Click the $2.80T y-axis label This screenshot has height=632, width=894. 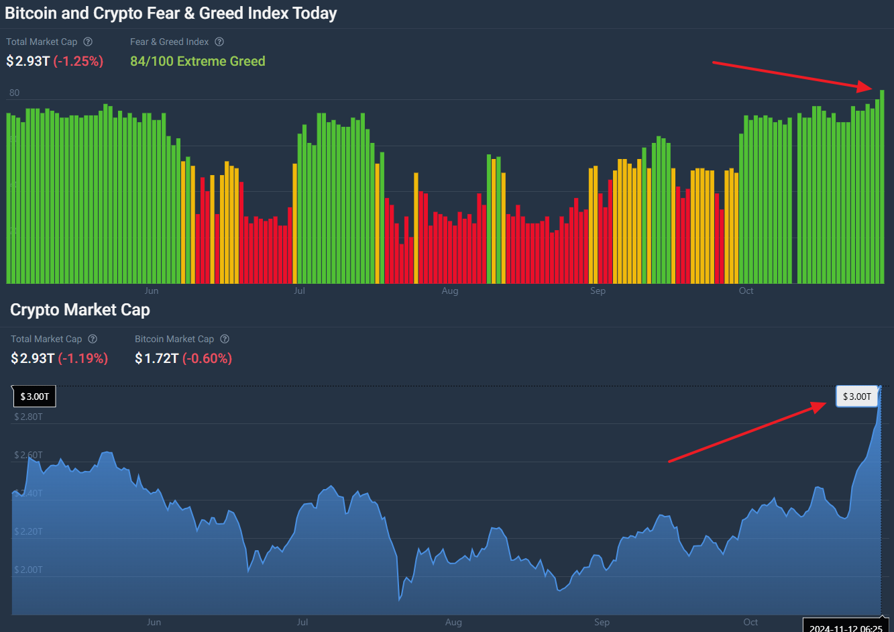point(28,417)
